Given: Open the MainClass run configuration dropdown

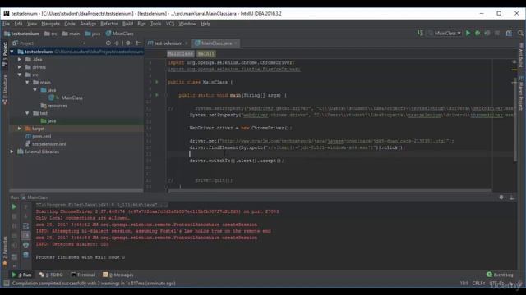Looking at the screenshot, I should point(445,33).
